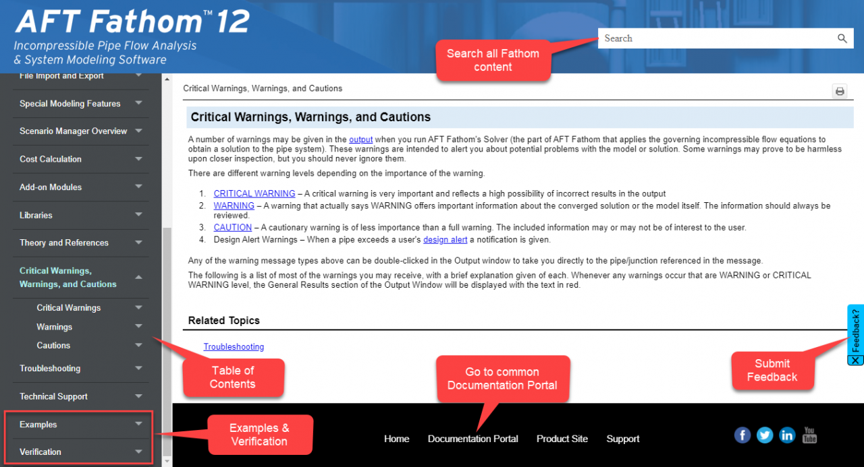Go to Home in footer

[397, 439]
